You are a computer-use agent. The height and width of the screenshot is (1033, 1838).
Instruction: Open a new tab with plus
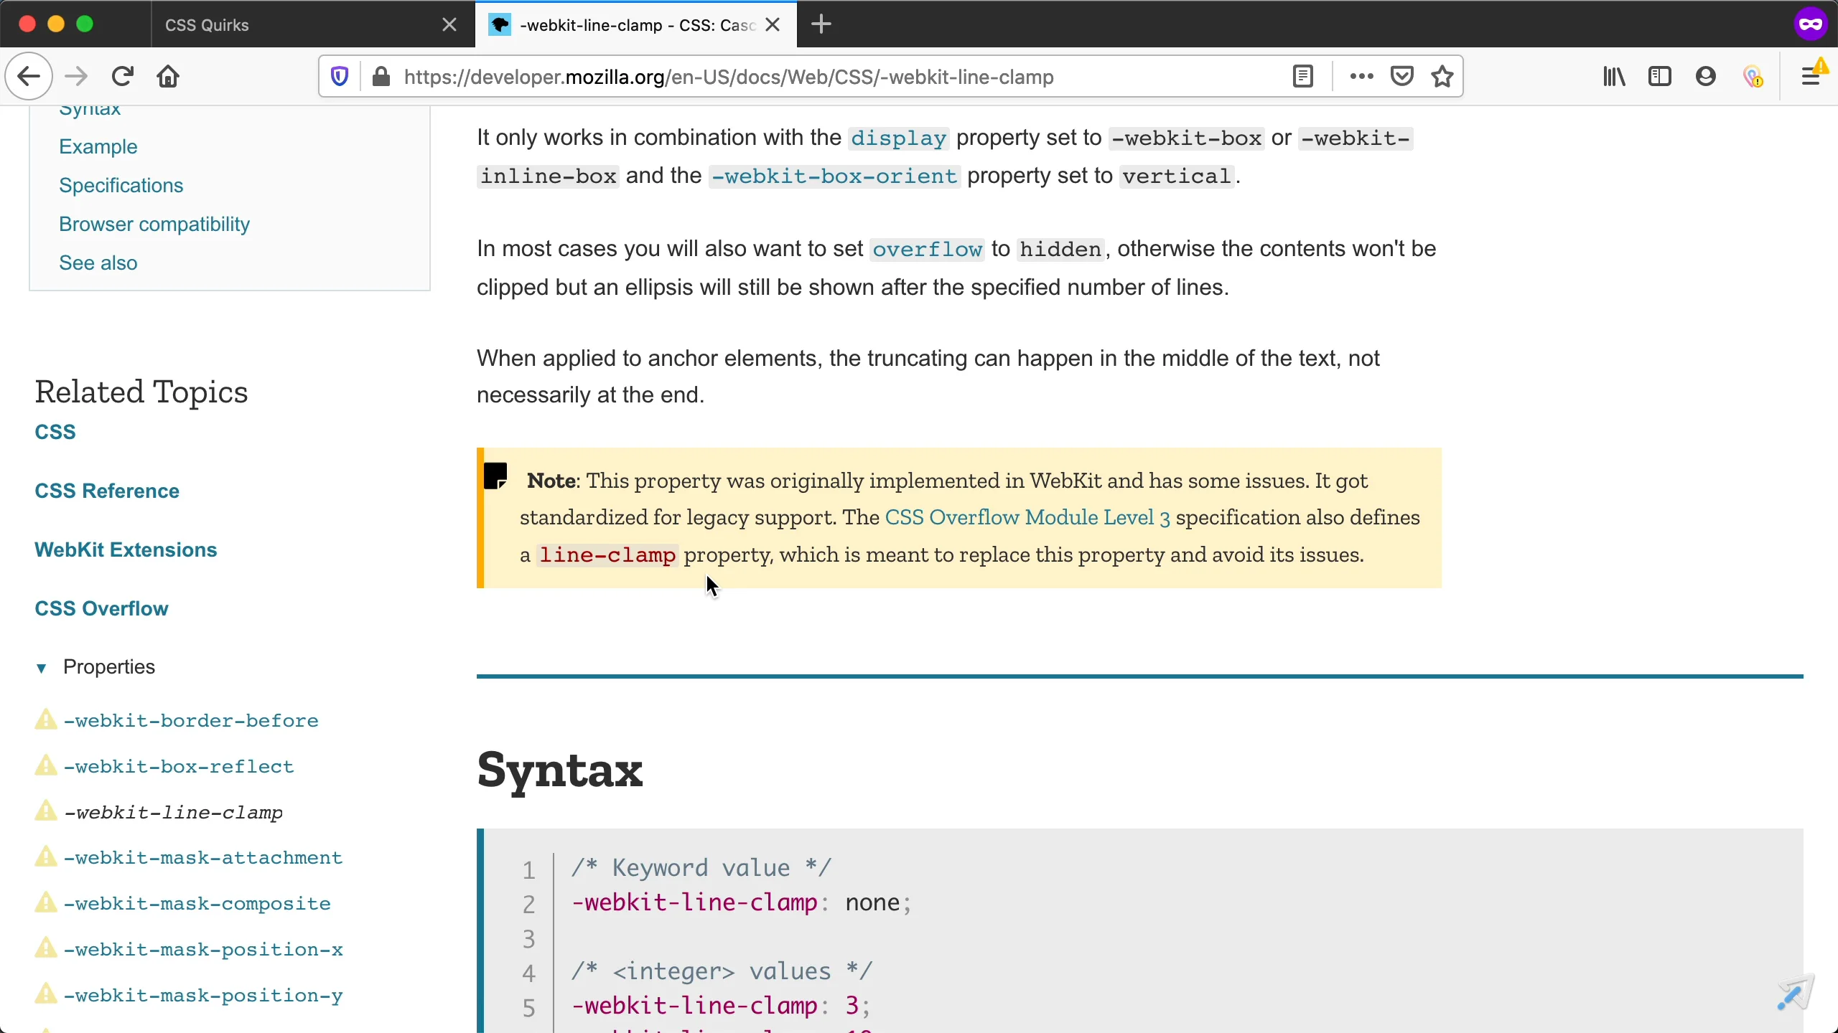click(x=821, y=24)
